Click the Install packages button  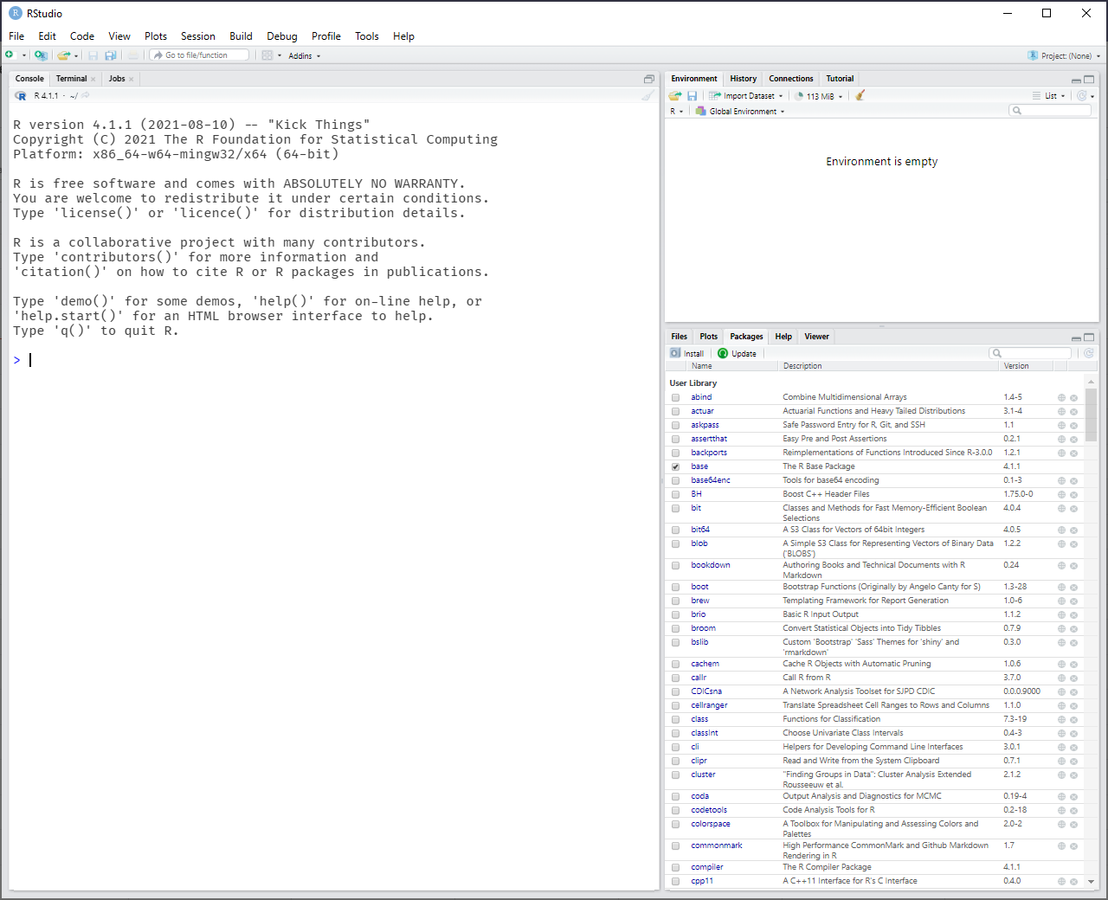click(x=687, y=353)
